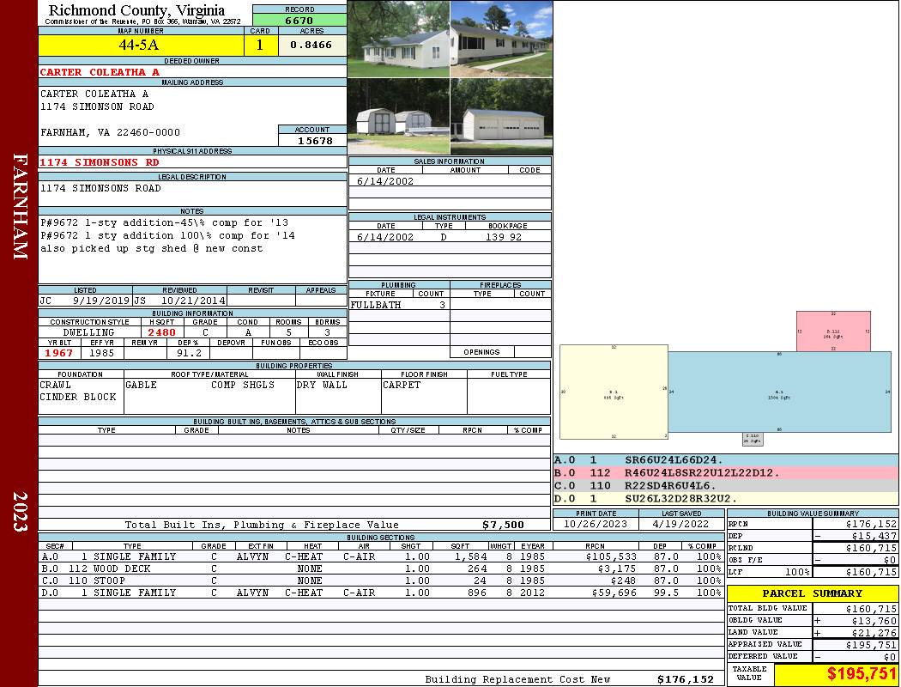The image size is (901, 687).
Task: Select the pink wood deck sketch section
Action: [x=833, y=331]
